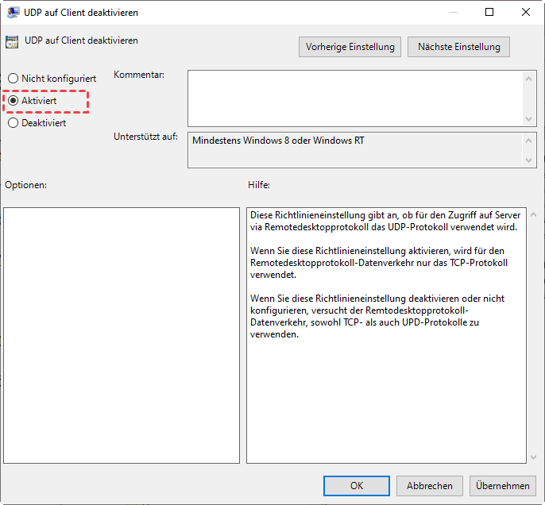Select the Nicht konfiguriert radio button
This screenshot has width=545, height=505.
click(14, 79)
